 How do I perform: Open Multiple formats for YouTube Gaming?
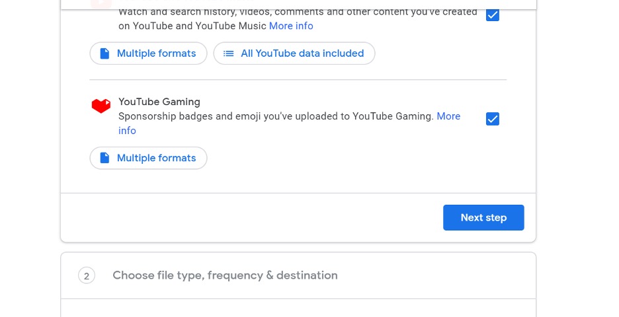click(148, 158)
